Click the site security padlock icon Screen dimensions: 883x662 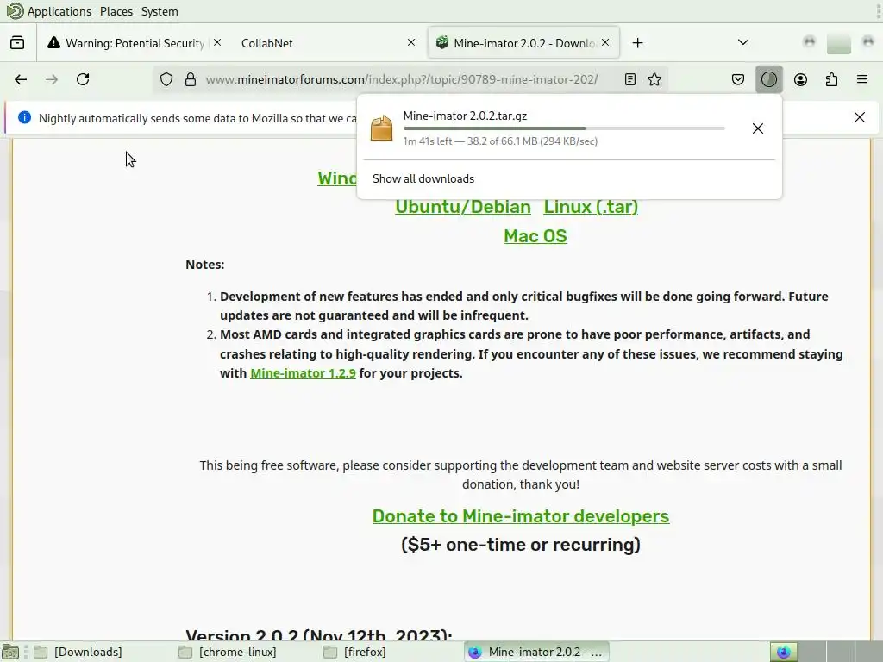(191, 79)
